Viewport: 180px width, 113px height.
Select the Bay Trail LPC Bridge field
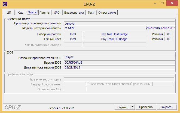coord(114,39)
